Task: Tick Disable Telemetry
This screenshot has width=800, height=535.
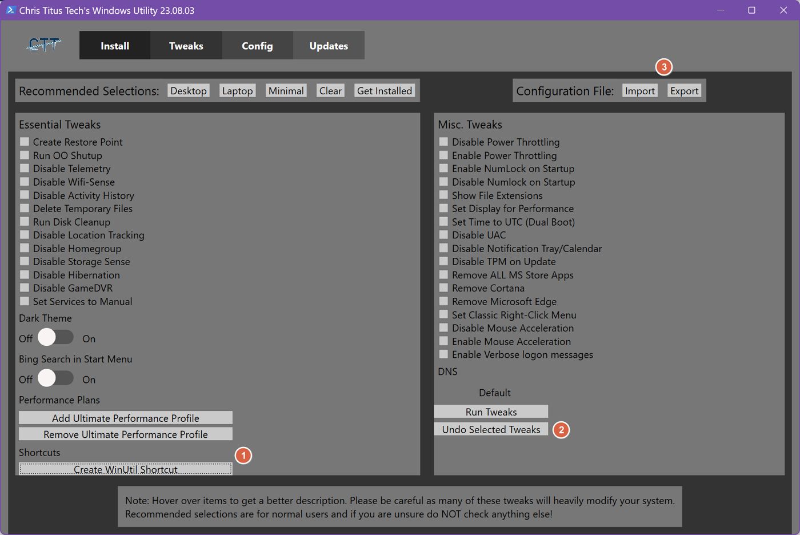Action: click(25, 168)
